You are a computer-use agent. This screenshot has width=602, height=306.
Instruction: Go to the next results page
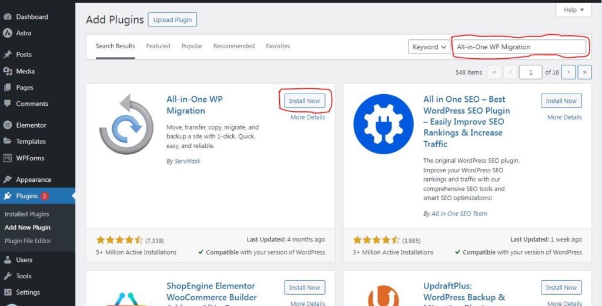pos(568,72)
